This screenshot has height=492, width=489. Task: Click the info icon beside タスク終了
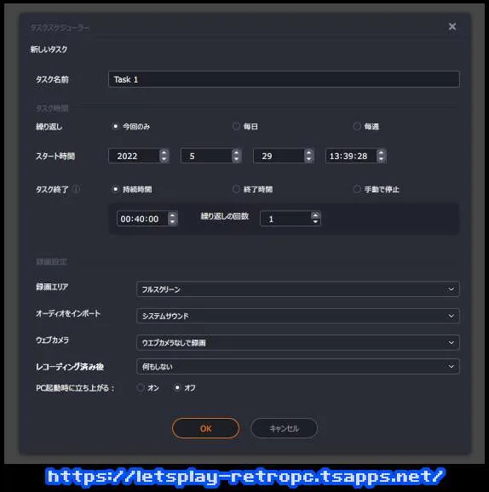click(77, 189)
